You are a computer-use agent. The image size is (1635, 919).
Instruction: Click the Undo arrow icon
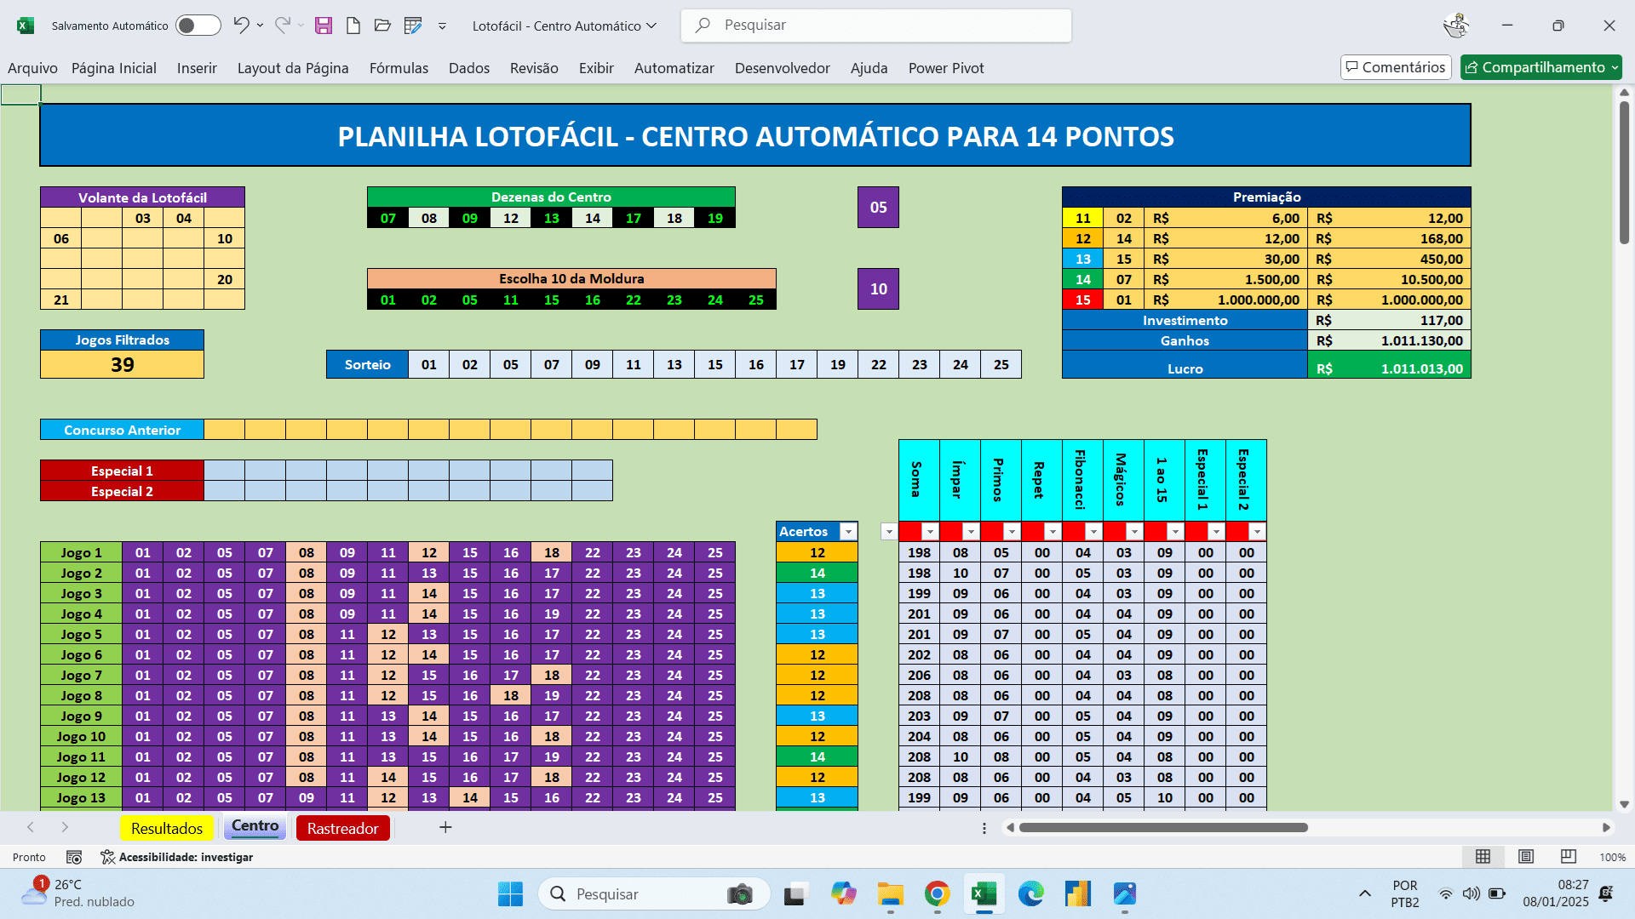tap(242, 26)
